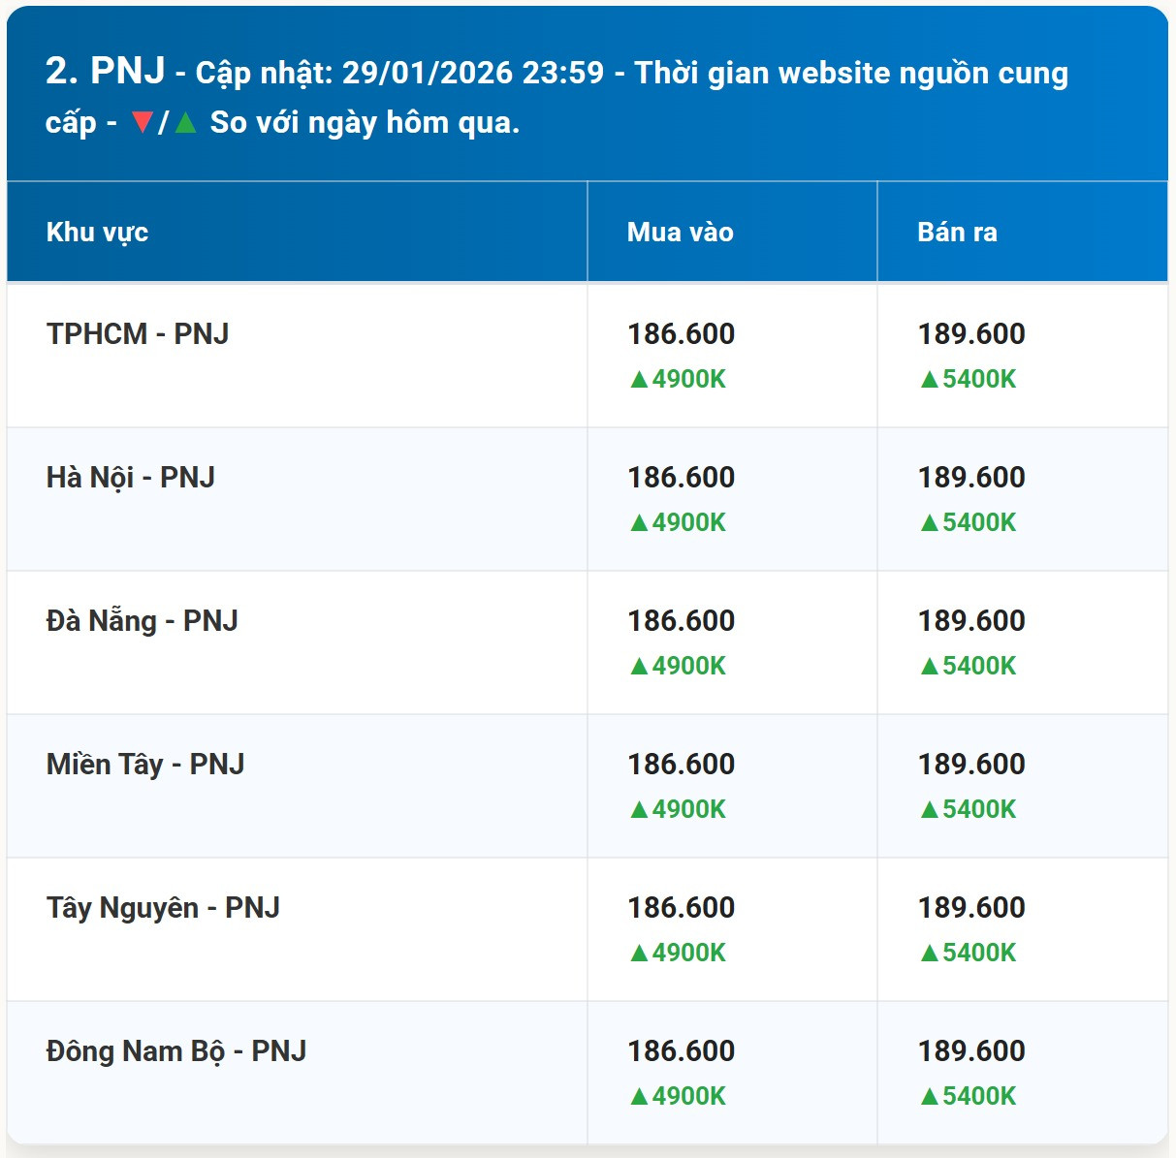Click Đông Nam Bộ buy change 4900K
The height and width of the screenshot is (1158, 1176).
click(x=678, y=1096)
